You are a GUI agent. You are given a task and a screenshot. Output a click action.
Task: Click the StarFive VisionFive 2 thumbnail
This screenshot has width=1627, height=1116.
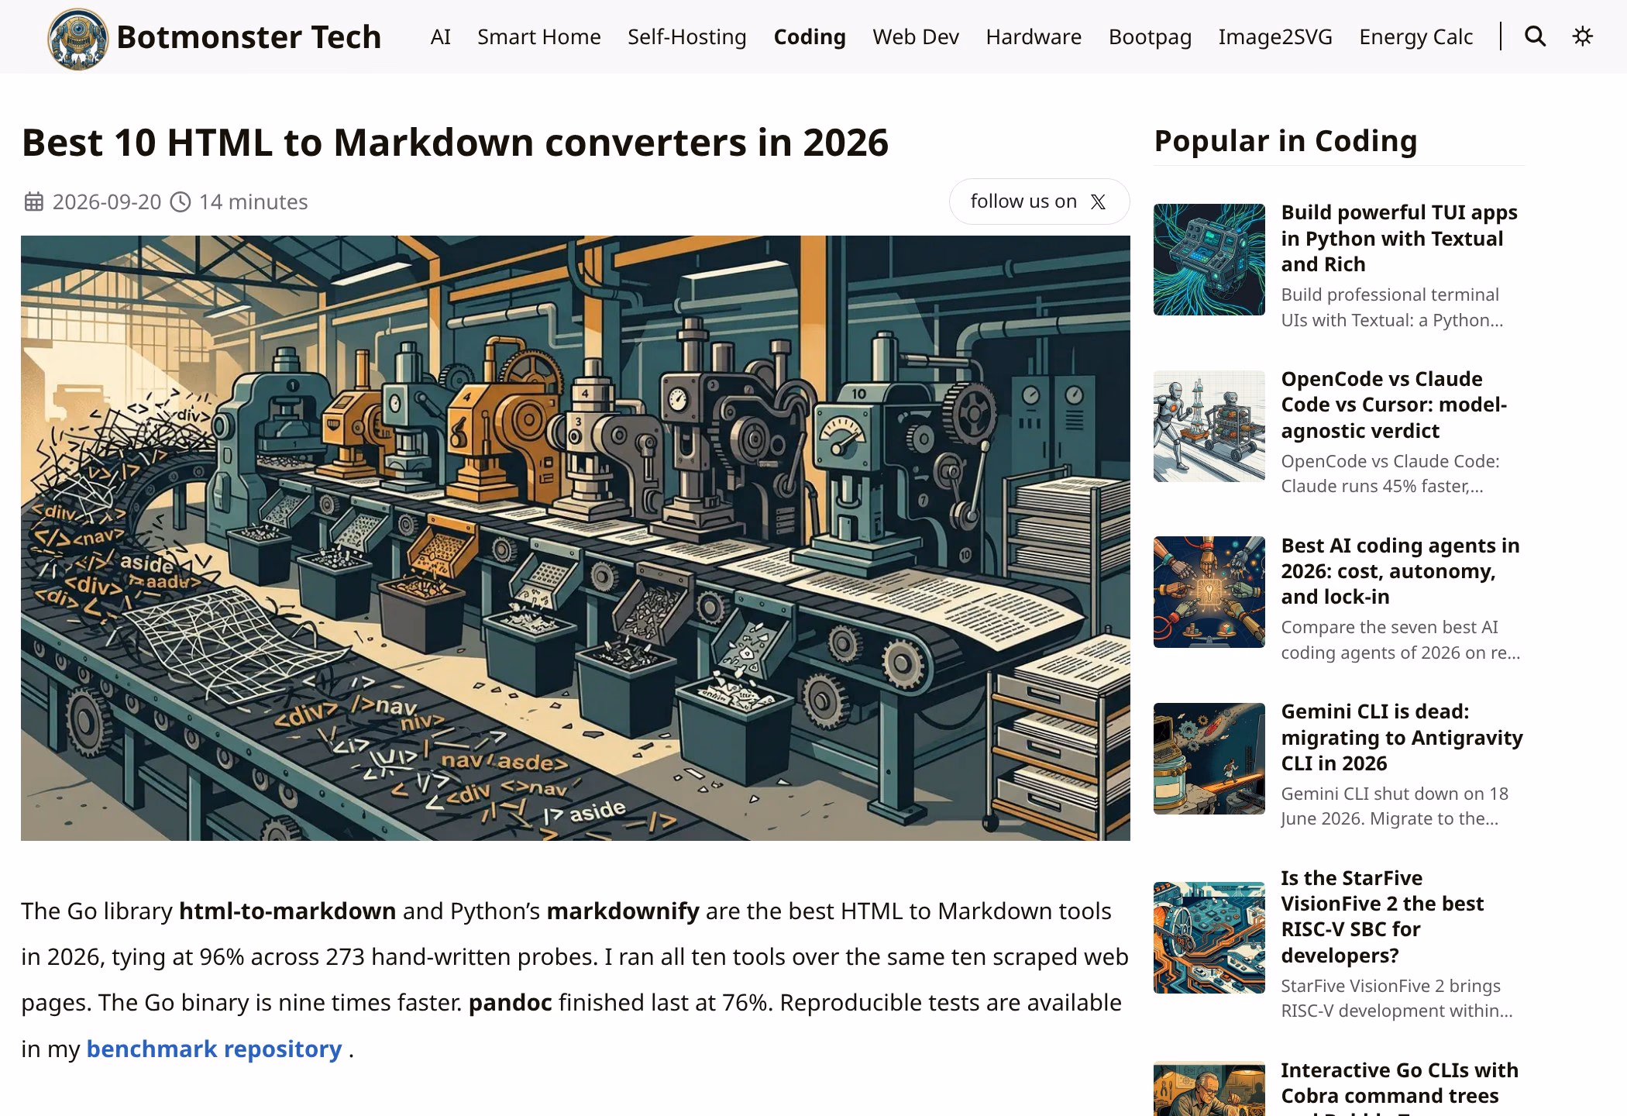(x=1209, y=938)
